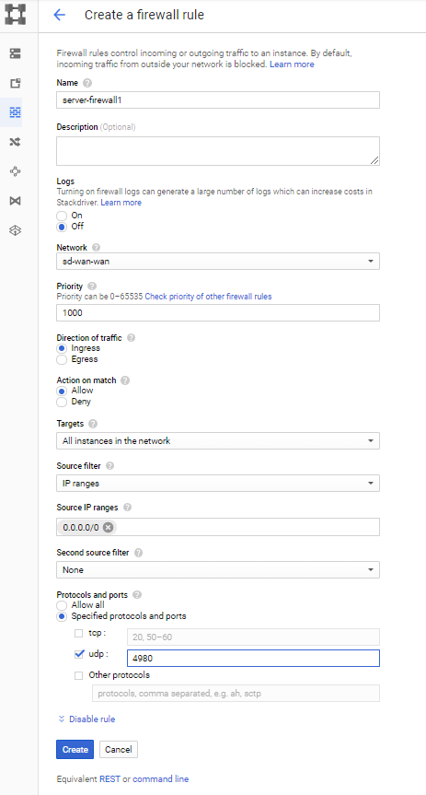Show help for Second source filter
The width and height of the screenshot is (426, 795).
coord(138,553)
